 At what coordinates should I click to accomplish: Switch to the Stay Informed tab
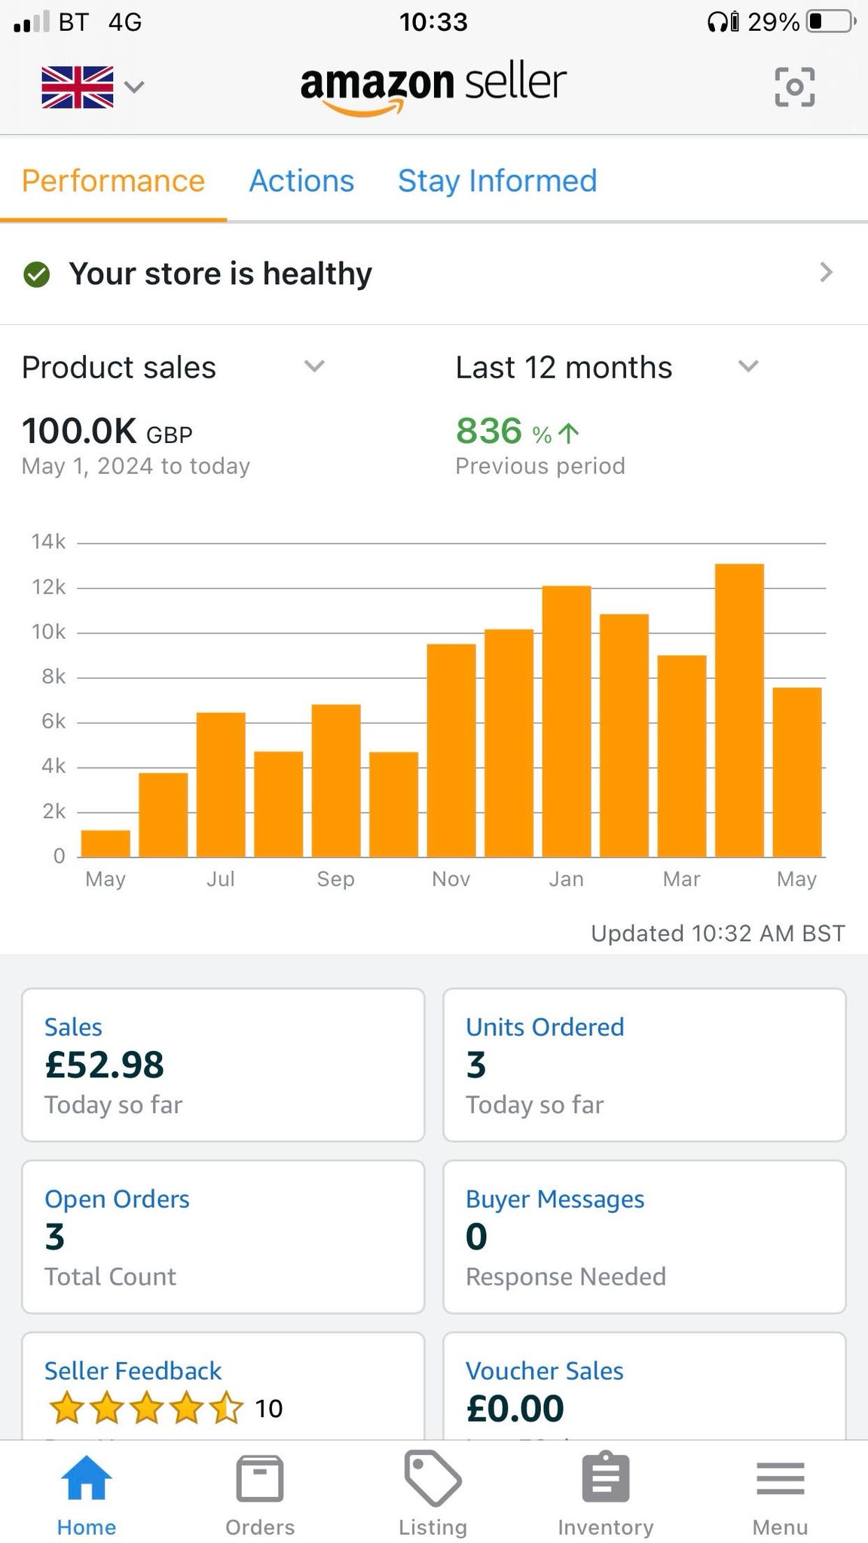(497, 181)
